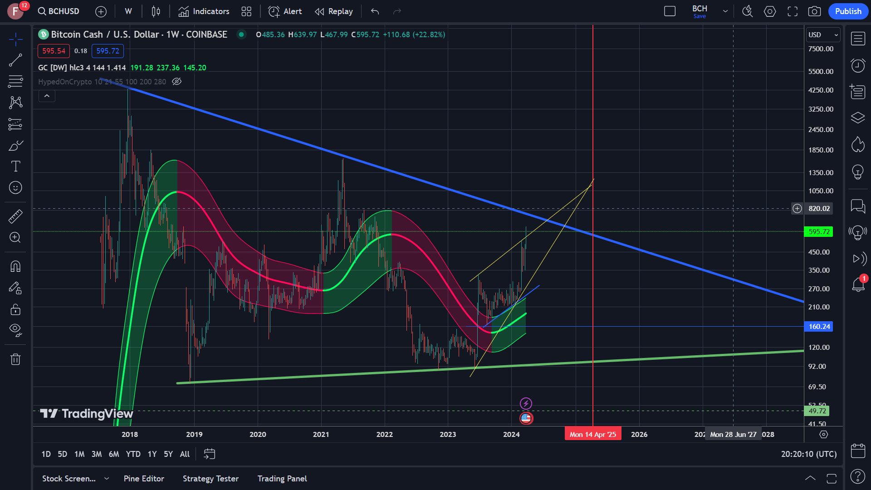Select the ruler measure tool
This screenshot has width=871, height=490.
tap(15, 216)
